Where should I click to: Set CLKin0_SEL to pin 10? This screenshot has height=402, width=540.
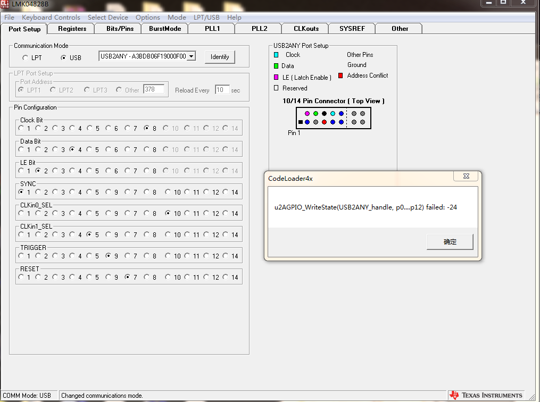point(168,213)
